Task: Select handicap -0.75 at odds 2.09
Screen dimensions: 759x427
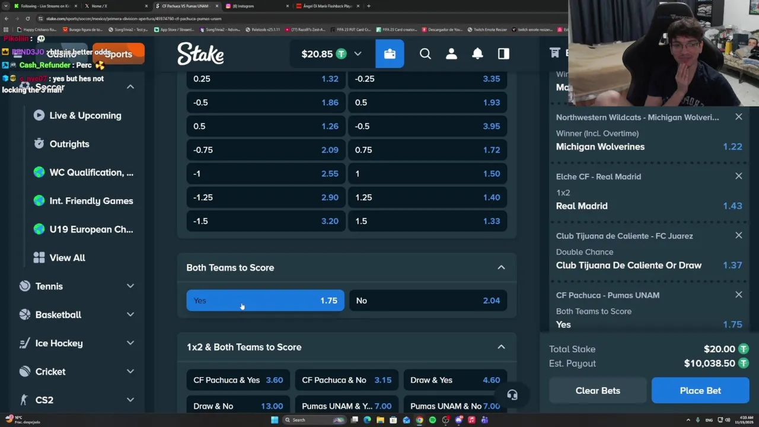Action: click(266, 150)
